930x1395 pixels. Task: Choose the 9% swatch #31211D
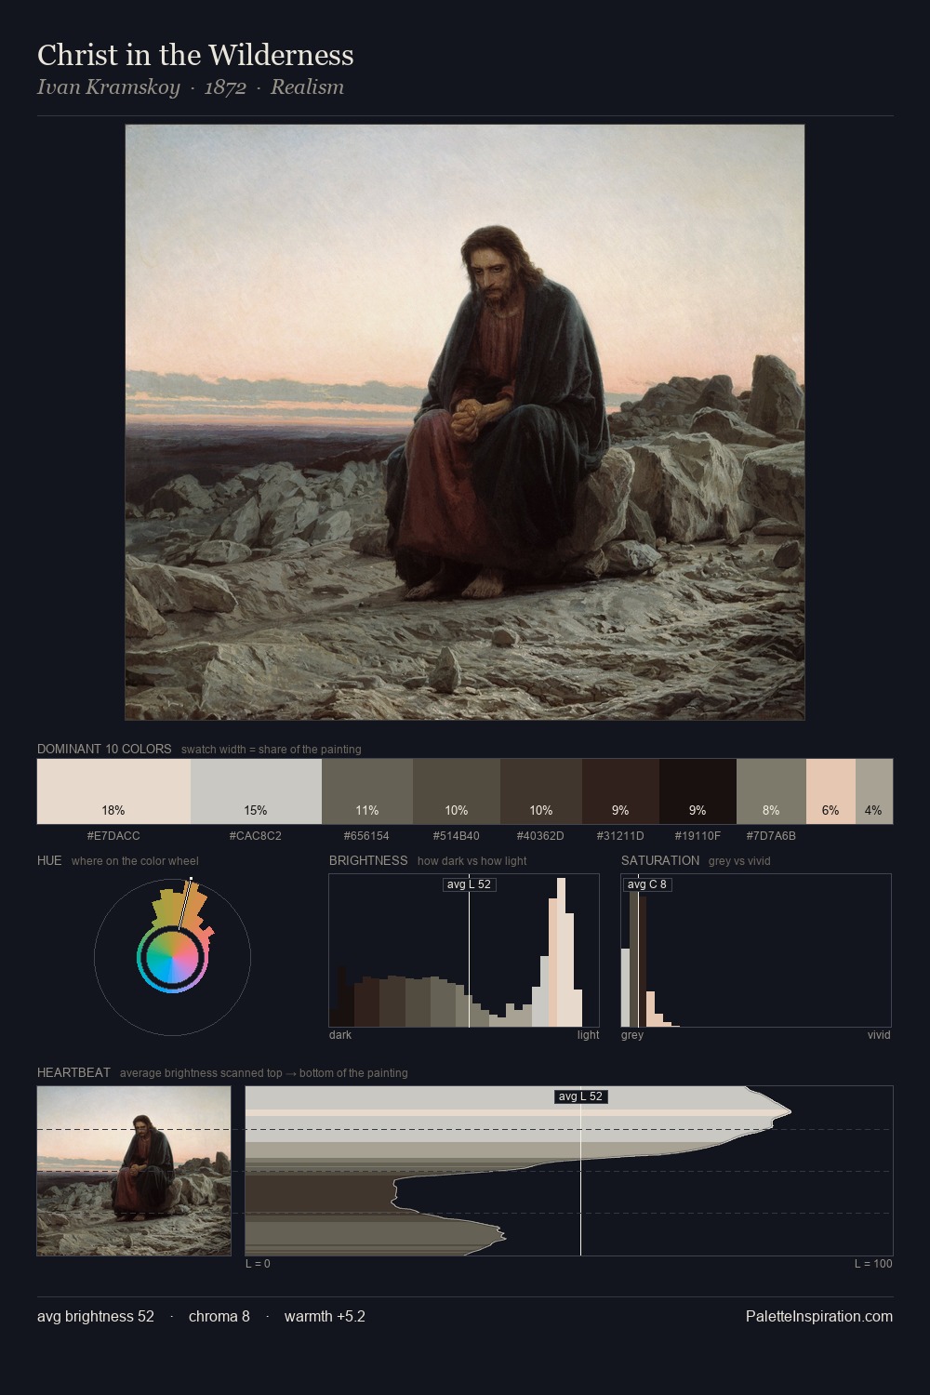620,791
